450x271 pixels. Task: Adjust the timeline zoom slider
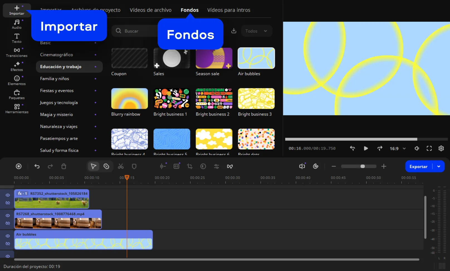[x=362, y=166]
